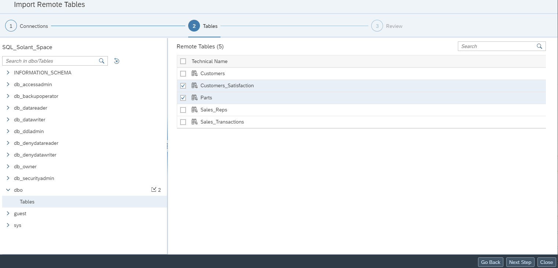
Task: Expand the guest schema node
Action: 8,213
